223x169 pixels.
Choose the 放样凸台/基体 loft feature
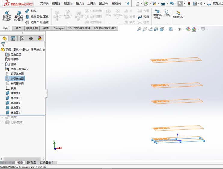click(37, 17)
